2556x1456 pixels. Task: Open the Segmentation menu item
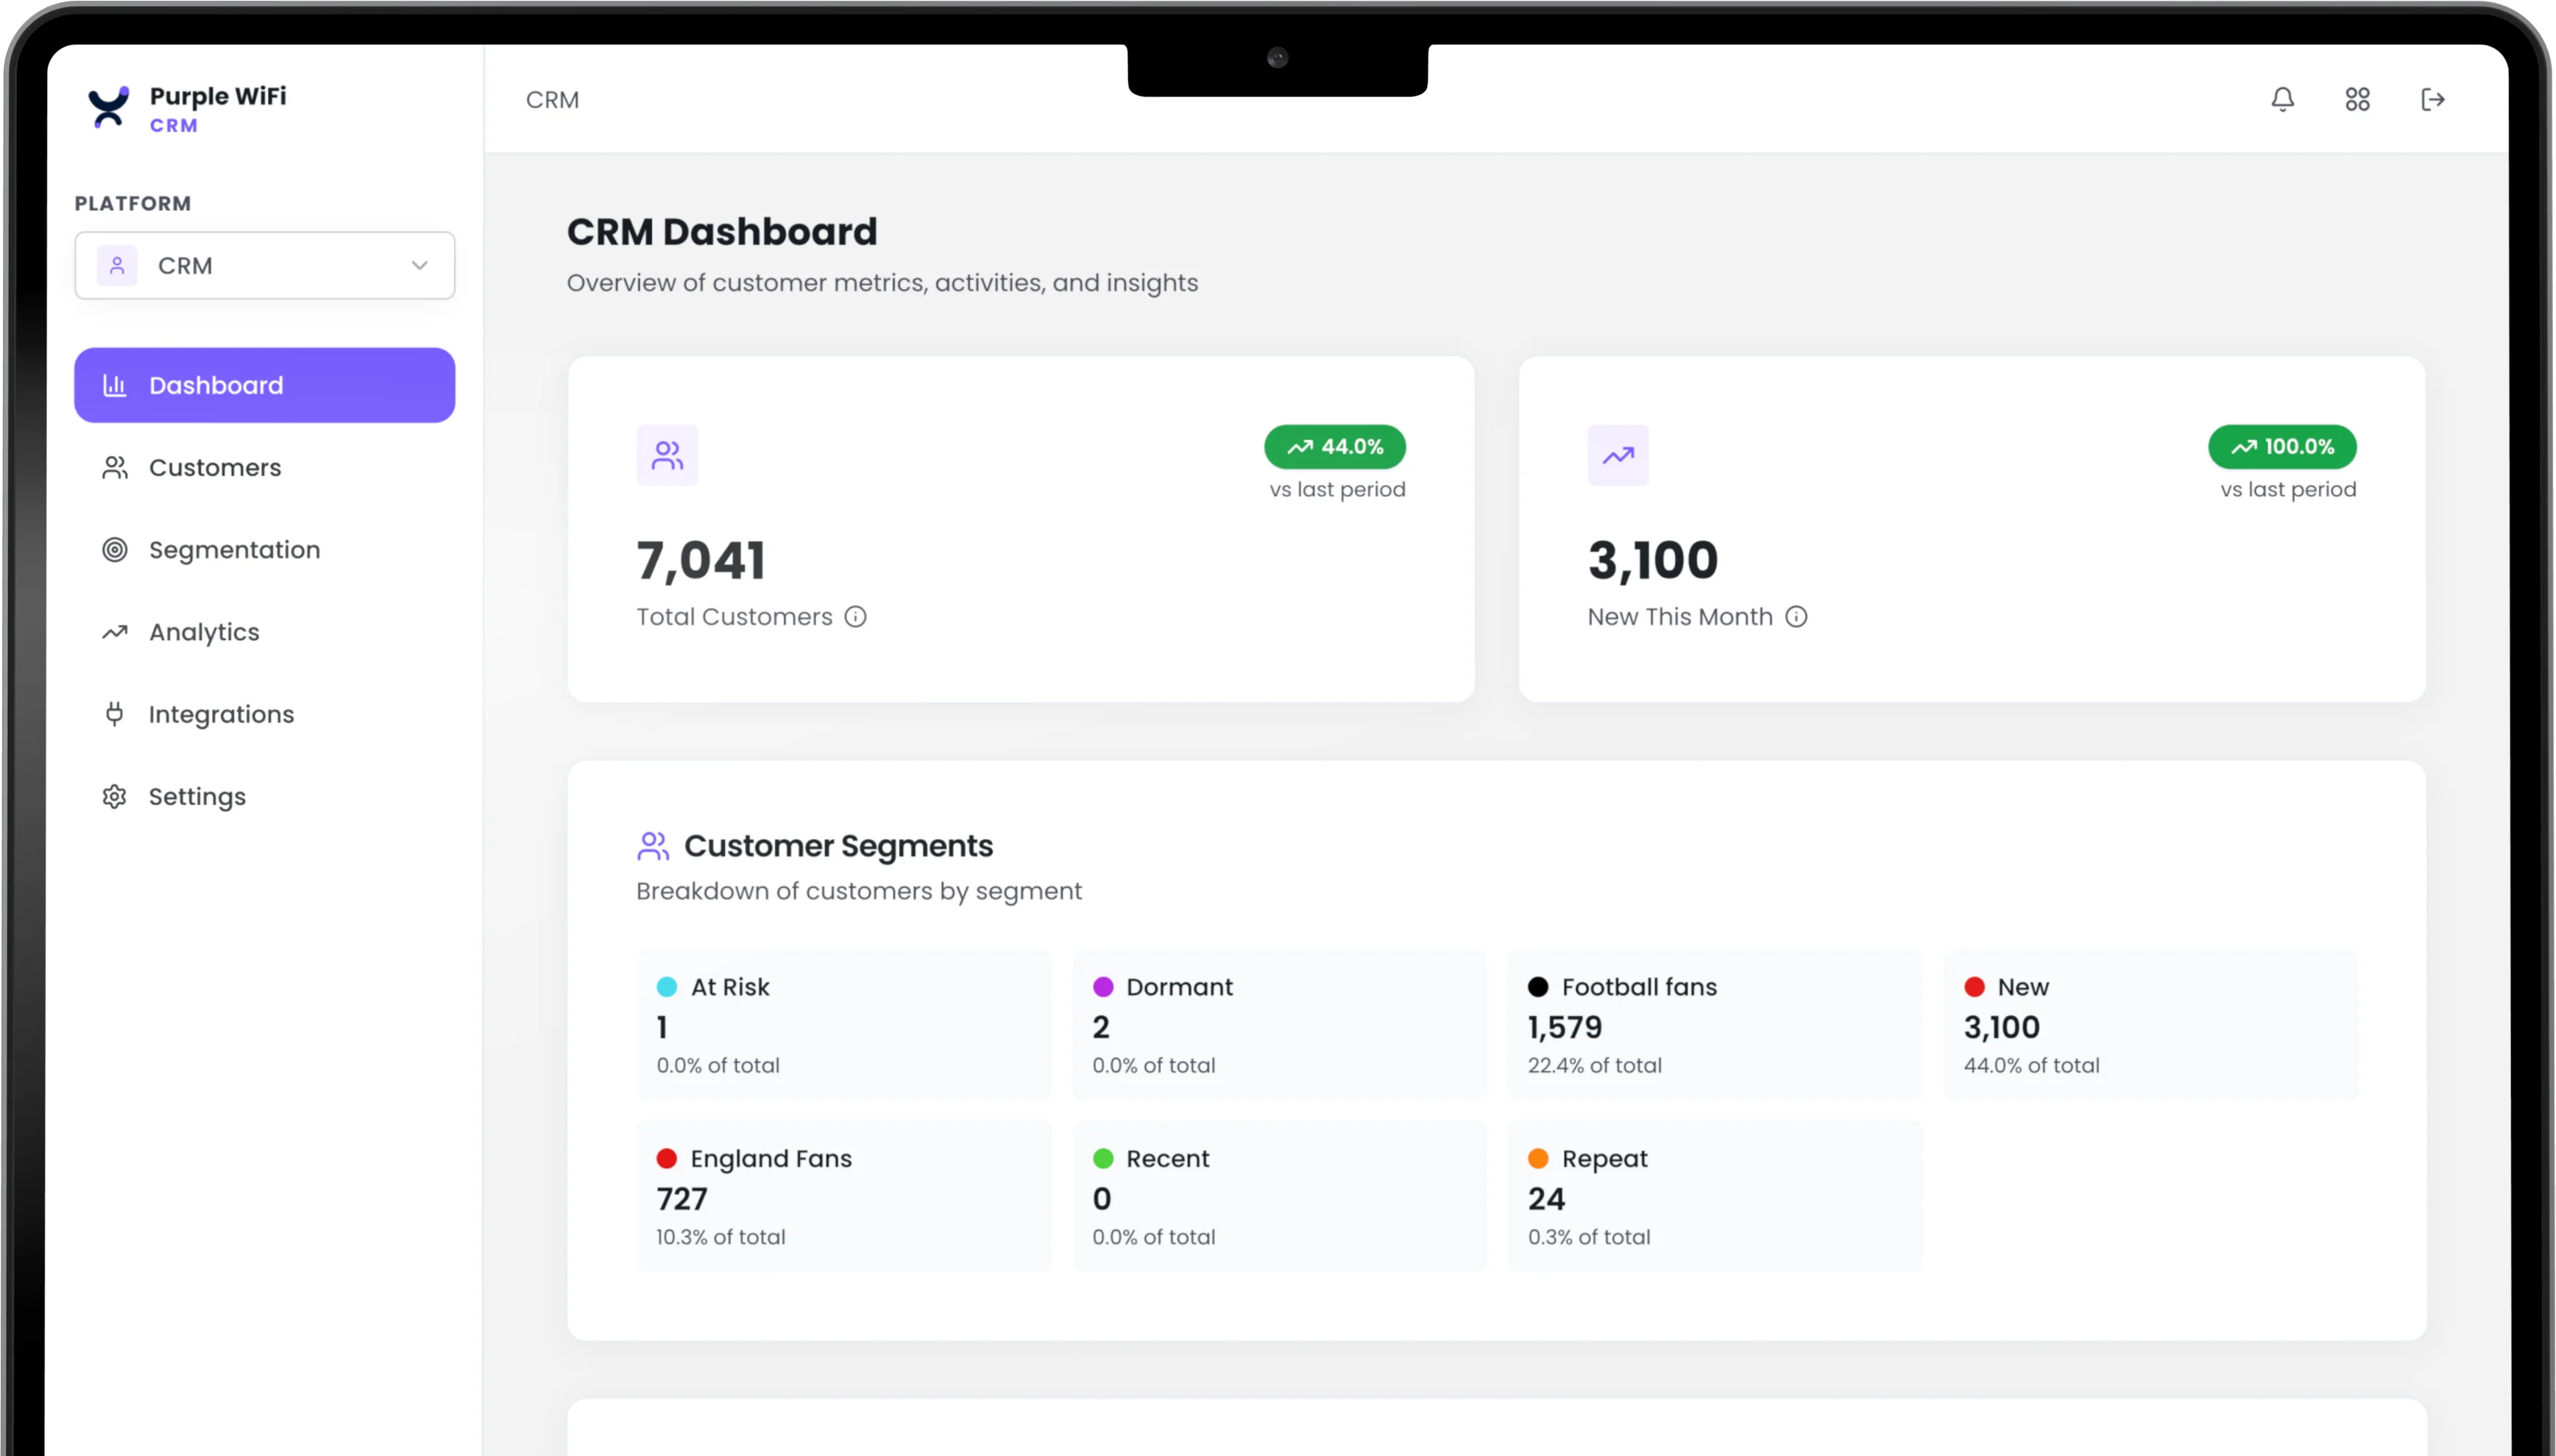coord(264,549)
